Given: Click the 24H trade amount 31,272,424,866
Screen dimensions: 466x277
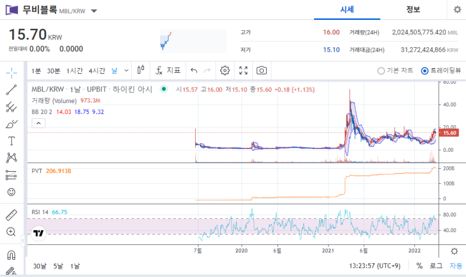Looking at the screenshot, I should tap(423, 49).
